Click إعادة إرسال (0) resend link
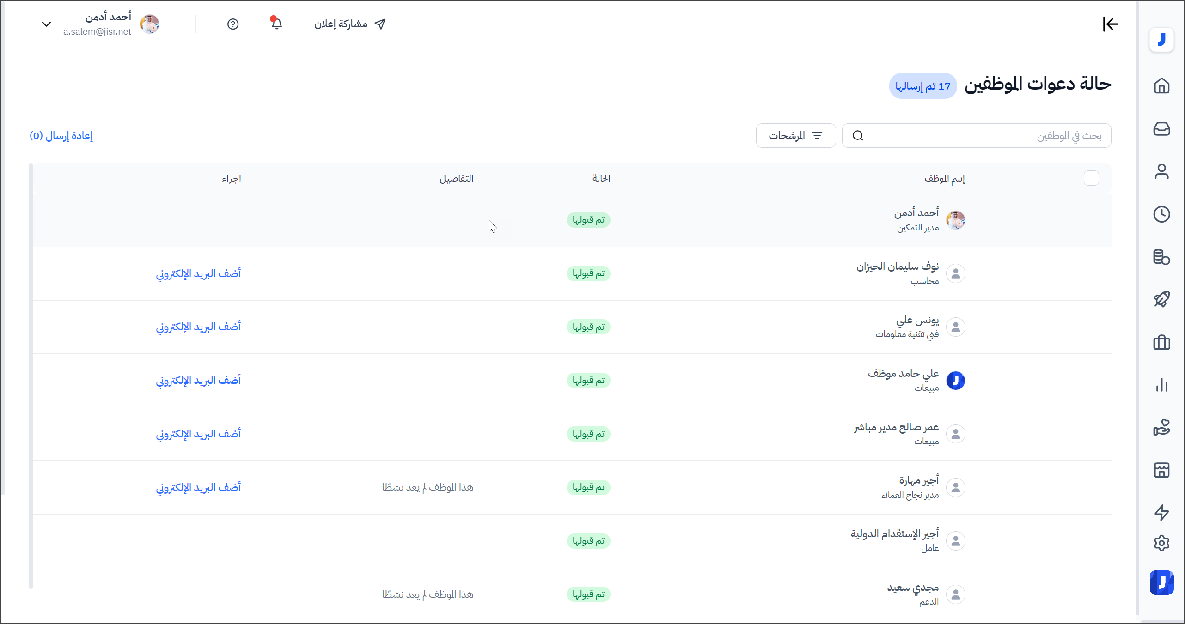 (61, 136)
